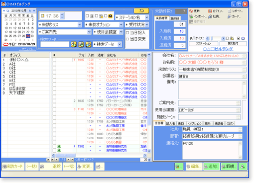Click the 検索ワード input field
254x183 pixels.
[x=55, y=44]
